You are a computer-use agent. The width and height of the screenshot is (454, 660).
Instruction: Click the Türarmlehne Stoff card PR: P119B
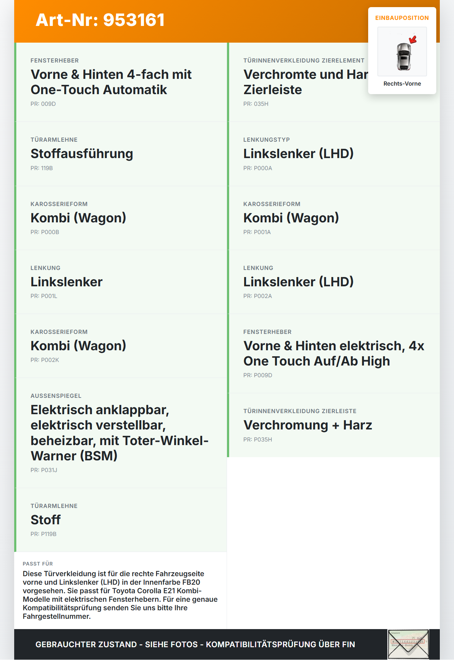pos(121,520)
